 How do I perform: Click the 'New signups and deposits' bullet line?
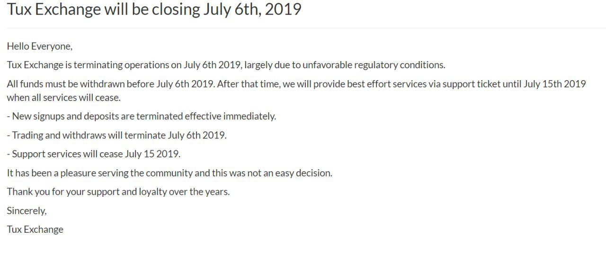[x=141, y=116]
